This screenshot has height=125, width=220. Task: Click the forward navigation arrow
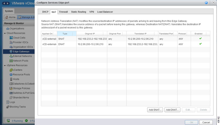(8, 3)
